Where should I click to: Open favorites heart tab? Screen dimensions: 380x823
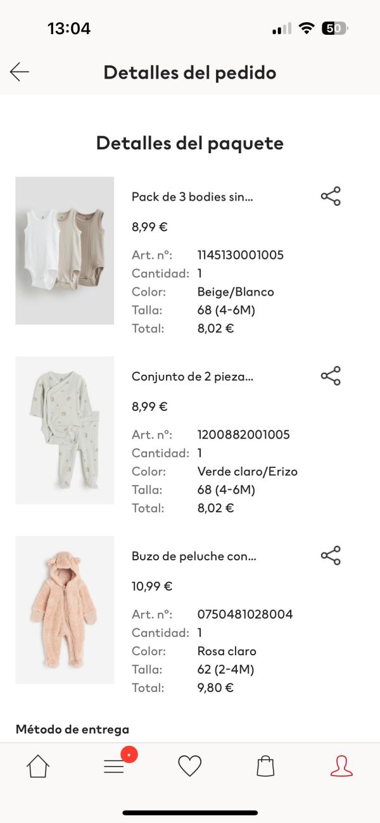(189, 766)
